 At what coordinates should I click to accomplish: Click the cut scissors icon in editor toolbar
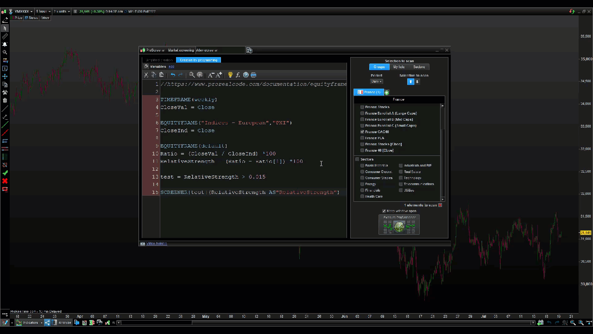(146, 75)
